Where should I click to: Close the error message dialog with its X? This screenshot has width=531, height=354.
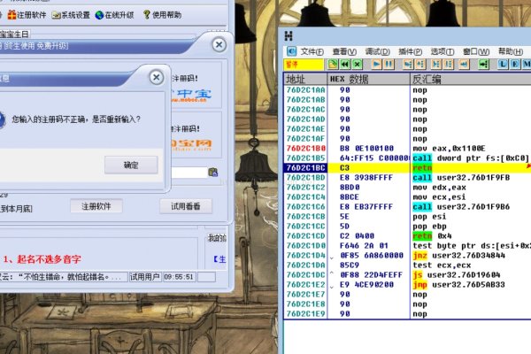pos(156,78)
